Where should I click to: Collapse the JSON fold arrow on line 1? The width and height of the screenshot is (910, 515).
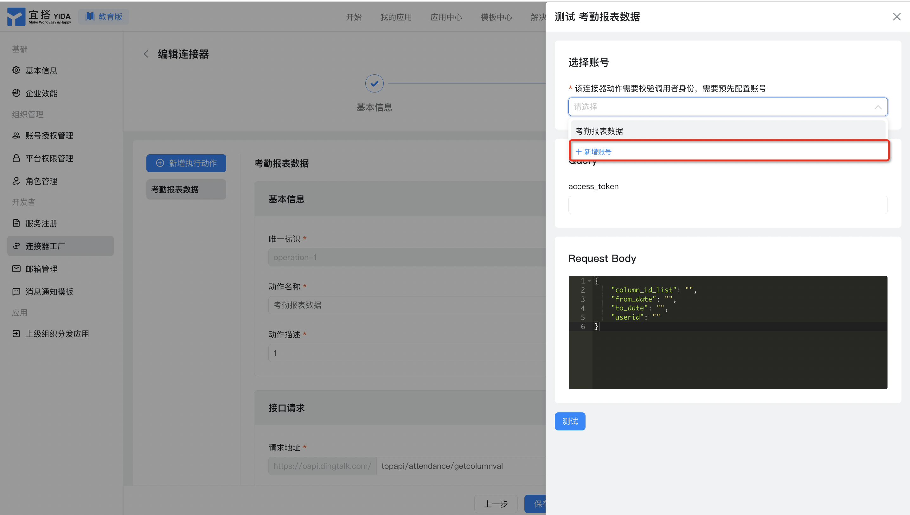click(589, 281)
